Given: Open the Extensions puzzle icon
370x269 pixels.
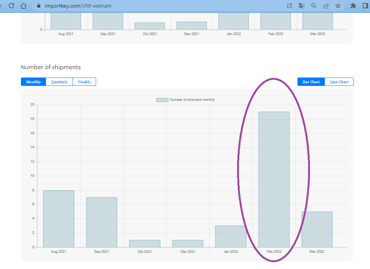Looking at the screenshot, I should 353,6.
